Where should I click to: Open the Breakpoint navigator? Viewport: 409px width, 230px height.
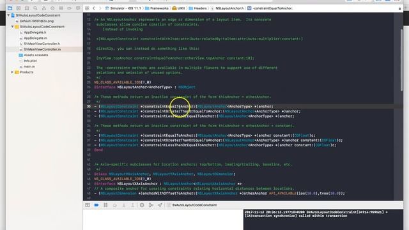(70, 8)
